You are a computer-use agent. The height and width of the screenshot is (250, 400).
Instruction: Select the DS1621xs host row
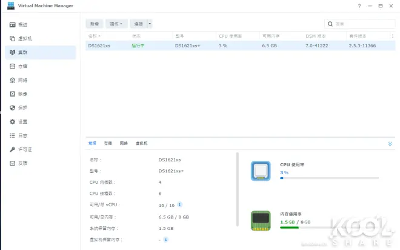point(241,46)
